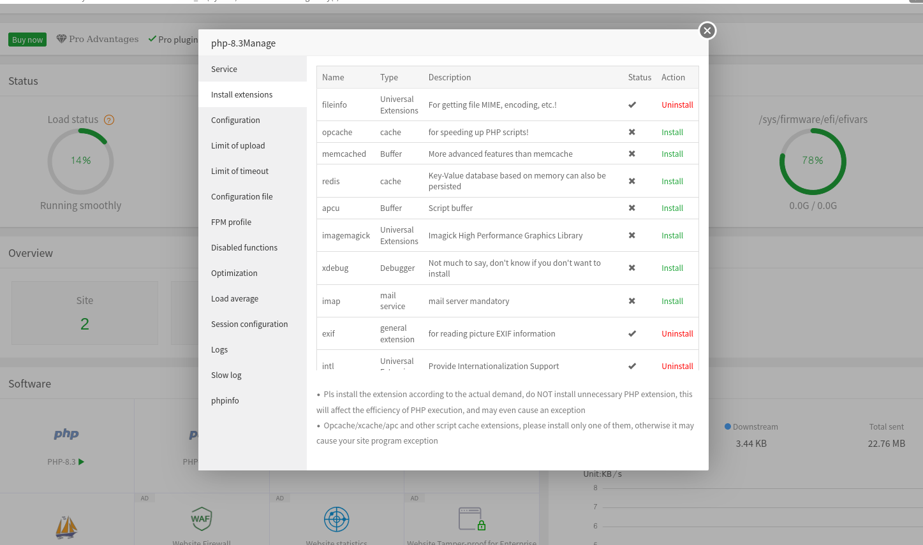This screenshot has width=923, height=545.
Task: Uninstall the fileinfo extension
Action: point(677,105)
